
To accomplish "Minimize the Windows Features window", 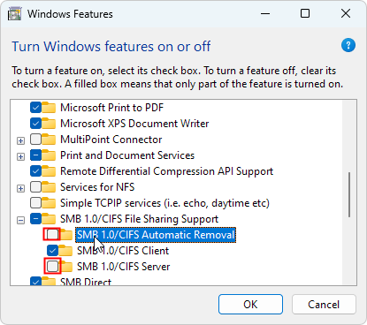I will tap(265, 13).
